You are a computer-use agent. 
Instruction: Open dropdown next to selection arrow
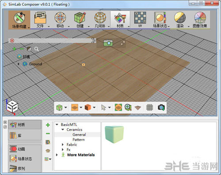pyautogui.click(x=109, y=107)
